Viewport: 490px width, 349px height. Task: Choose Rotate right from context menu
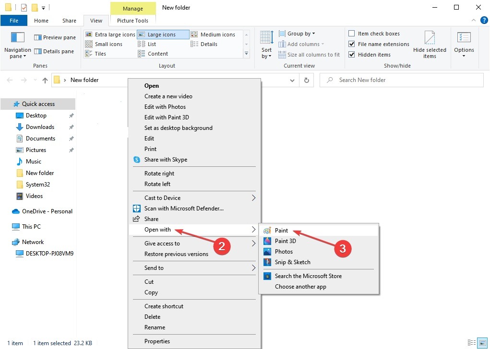tap(194, 174)
